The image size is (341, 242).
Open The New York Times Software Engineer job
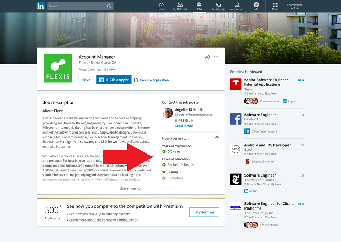(x=260, y=175)
